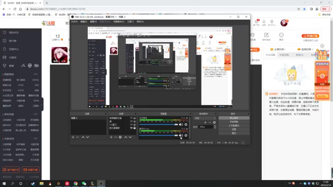Switch to 本周点数 tab in Douyu panel
The height and width of the screenshot is (187, 333).
pos(284,55)
